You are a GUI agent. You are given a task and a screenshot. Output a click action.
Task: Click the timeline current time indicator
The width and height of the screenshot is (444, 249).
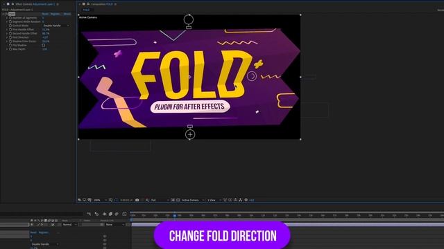point(175,216)
